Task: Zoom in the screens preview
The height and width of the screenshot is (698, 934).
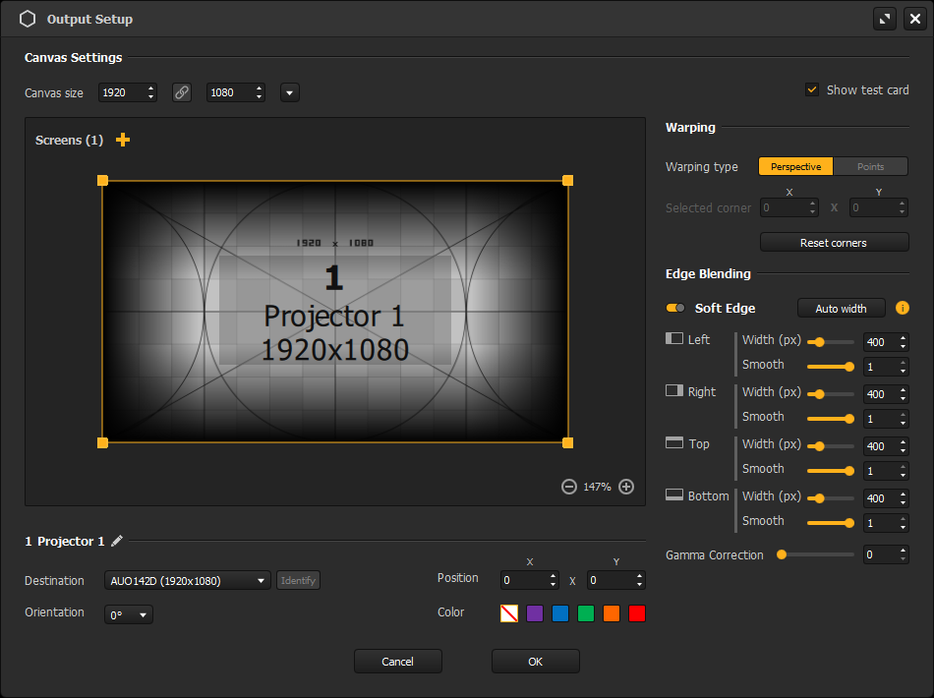Action: click(x=626, y=487)
